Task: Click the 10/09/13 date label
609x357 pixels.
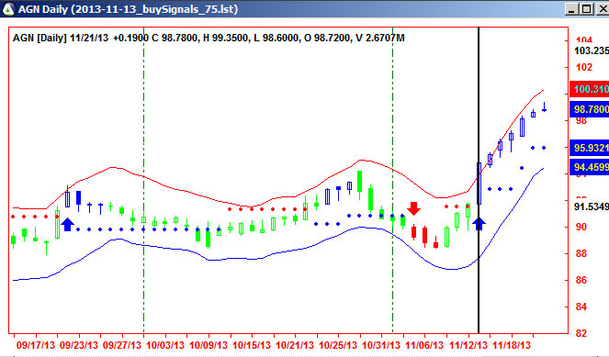Action: [x=209, y=345]
